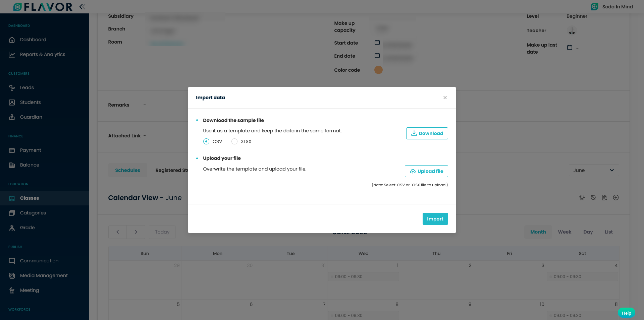Click the refresh calendar icon
Screen dimensions: 644x320
coord(593,198)
